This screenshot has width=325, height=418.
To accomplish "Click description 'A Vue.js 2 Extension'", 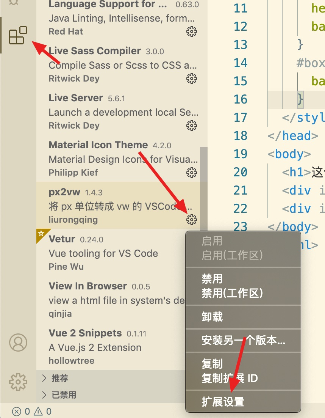I will tap(95, 347).
